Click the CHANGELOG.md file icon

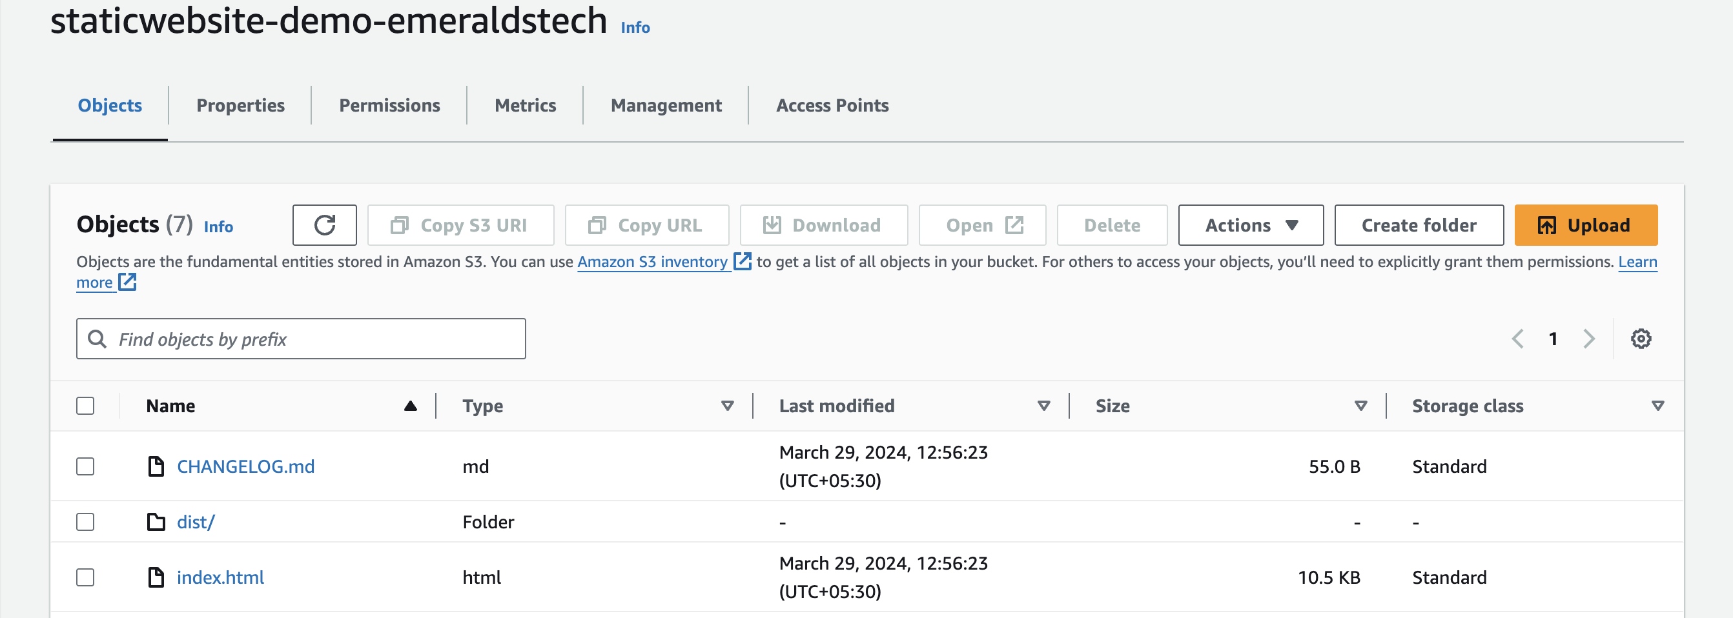click(x=156, y=466)
